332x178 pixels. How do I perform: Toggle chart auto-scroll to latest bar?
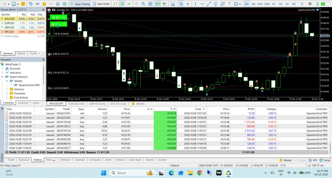[x=158, y=4]
